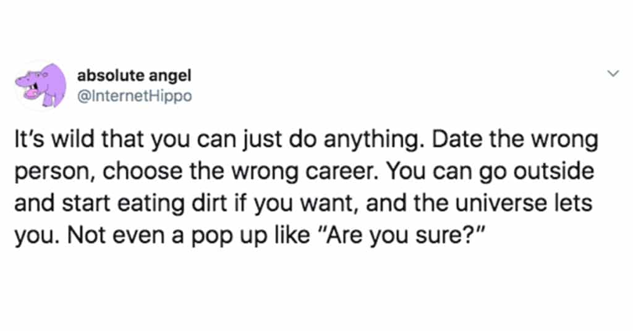This screenshot has height=331, width=633.
Task: Click the word "dirt" in the tweet
Action: (x=209, y=203)
